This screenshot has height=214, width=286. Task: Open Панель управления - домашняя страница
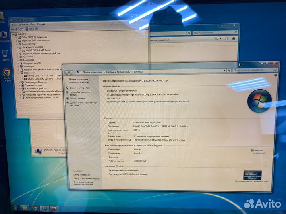click(79, 80)
